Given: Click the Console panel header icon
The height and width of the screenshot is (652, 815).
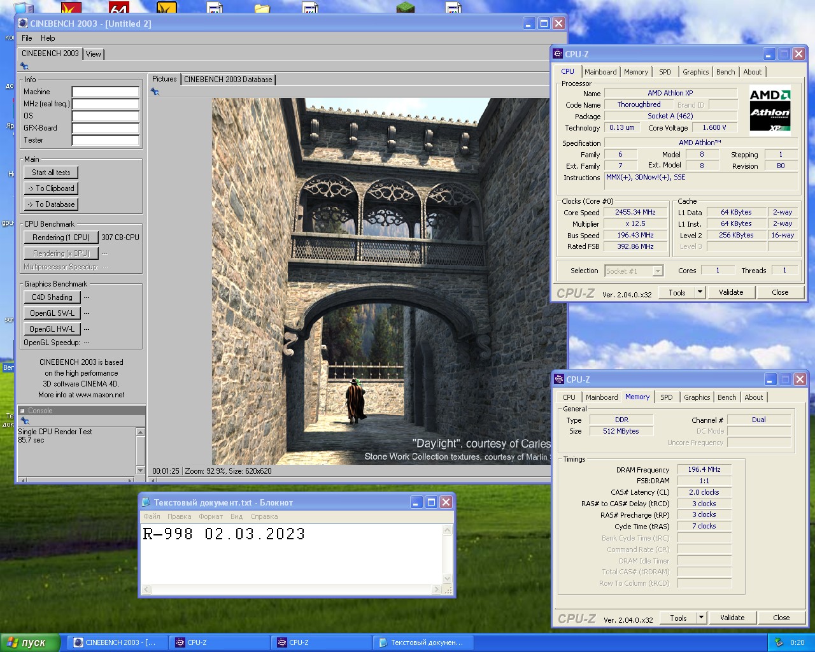Looking at the screenshot, I should point(22,411).
